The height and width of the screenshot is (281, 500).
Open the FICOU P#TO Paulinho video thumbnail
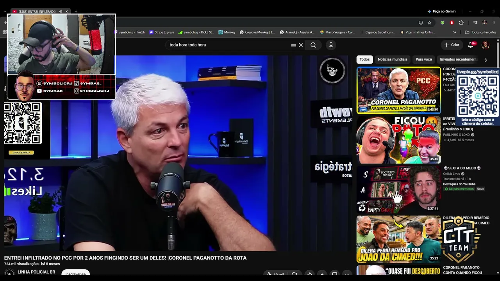pos(399,140)
